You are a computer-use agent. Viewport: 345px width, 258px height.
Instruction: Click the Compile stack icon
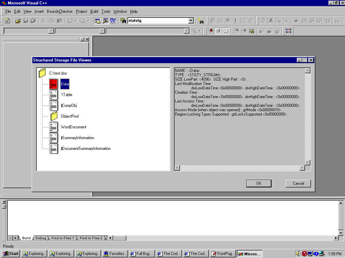pos(212,21)
